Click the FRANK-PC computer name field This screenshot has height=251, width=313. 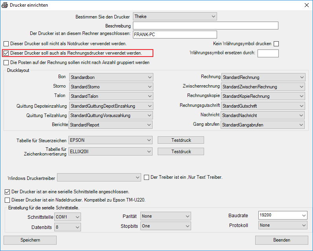click(175, 35)
